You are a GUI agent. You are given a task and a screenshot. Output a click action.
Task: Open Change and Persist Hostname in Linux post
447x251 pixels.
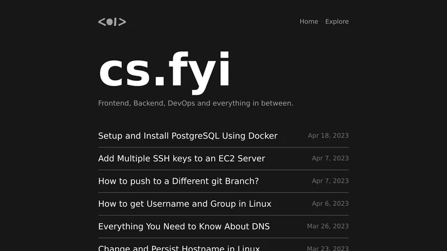coord(179,248)
